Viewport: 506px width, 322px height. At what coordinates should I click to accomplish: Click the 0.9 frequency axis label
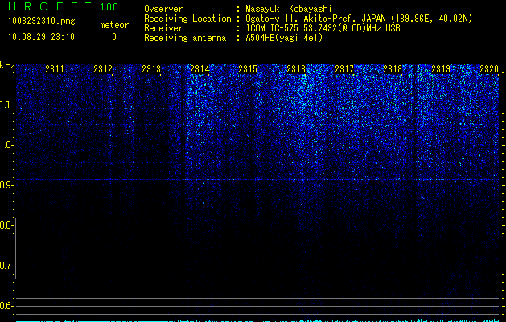pyautogui.click(x=6, y=184)
